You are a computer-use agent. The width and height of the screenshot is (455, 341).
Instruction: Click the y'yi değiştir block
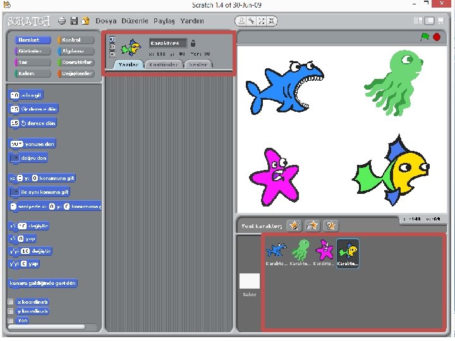point(30,251)
